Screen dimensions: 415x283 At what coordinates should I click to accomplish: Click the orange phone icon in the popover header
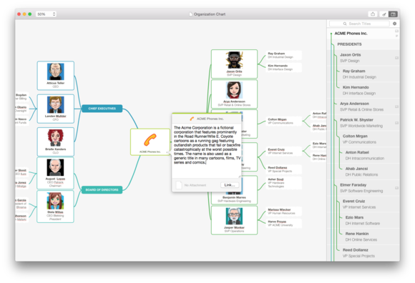(x=192, y=119)
